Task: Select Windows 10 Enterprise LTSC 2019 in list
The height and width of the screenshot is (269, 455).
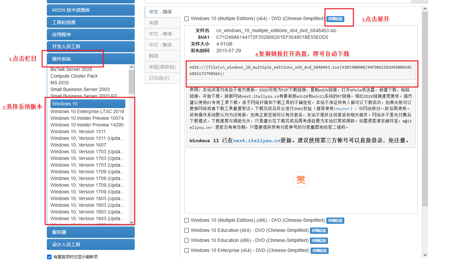Action: click(x=87, y=111)
